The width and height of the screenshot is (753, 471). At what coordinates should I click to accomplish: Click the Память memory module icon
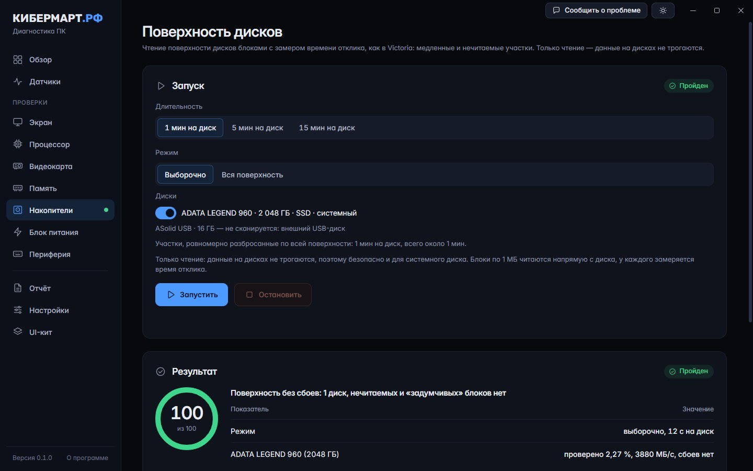tap(18, 188)
